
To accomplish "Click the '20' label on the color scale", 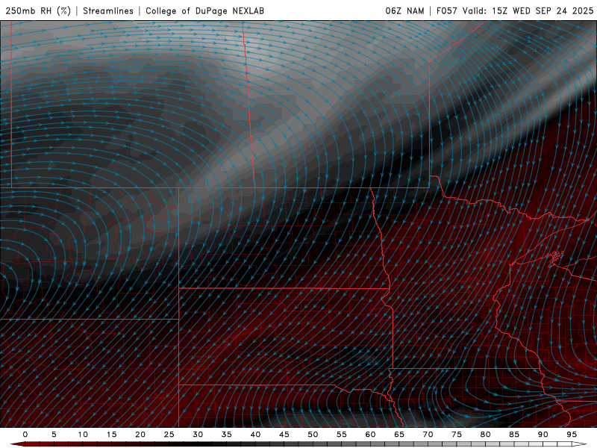I will [140, 435].
